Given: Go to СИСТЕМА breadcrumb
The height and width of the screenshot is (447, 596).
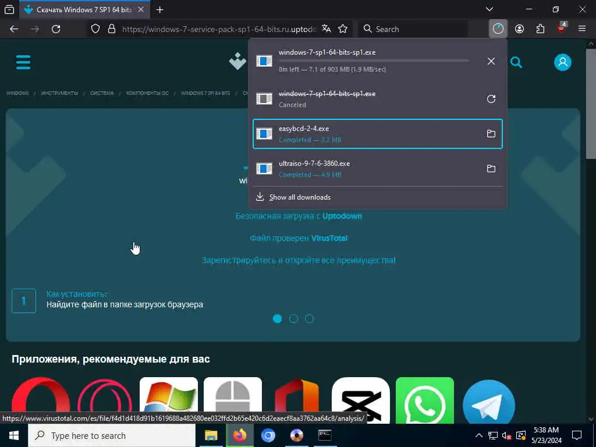Looking at the screenshot, I should 102,93.
